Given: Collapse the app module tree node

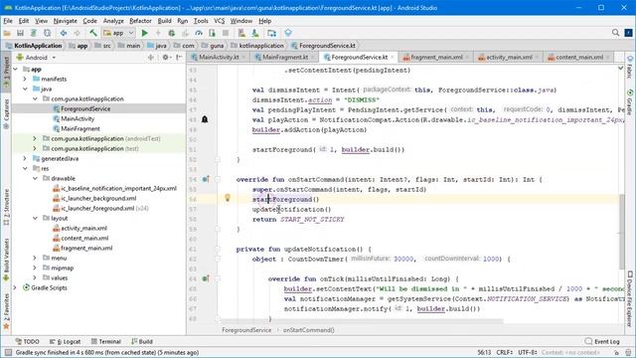Looking at the screenshot, I should coord(16,69).
